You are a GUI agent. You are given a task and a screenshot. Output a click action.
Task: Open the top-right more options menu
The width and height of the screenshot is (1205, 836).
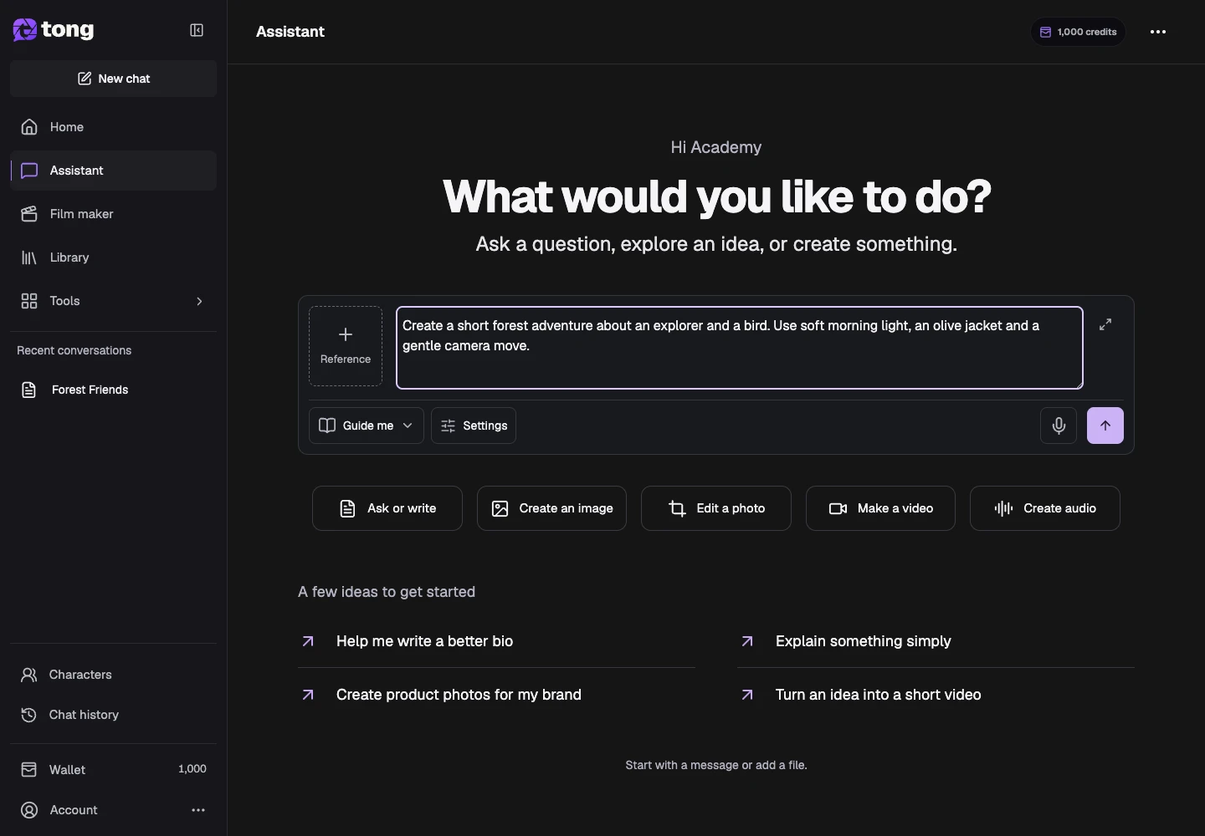[1158, 32]
